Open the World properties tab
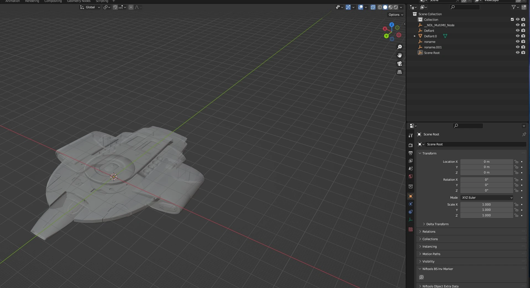The height and width of the screenshot is (288, 530). click(x=411, y=176)
